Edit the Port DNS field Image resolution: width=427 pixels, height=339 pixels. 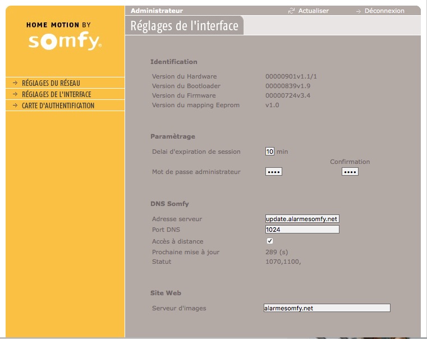tap(302, 229)
